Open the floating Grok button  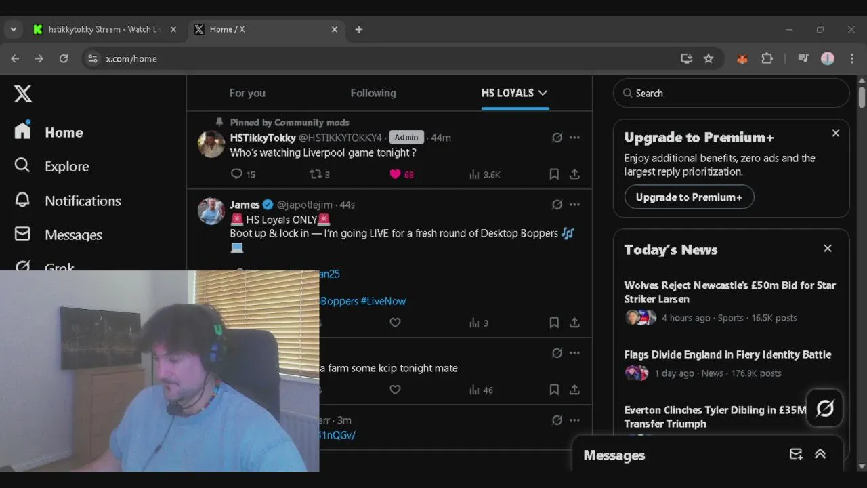click(x=825, y=408)
